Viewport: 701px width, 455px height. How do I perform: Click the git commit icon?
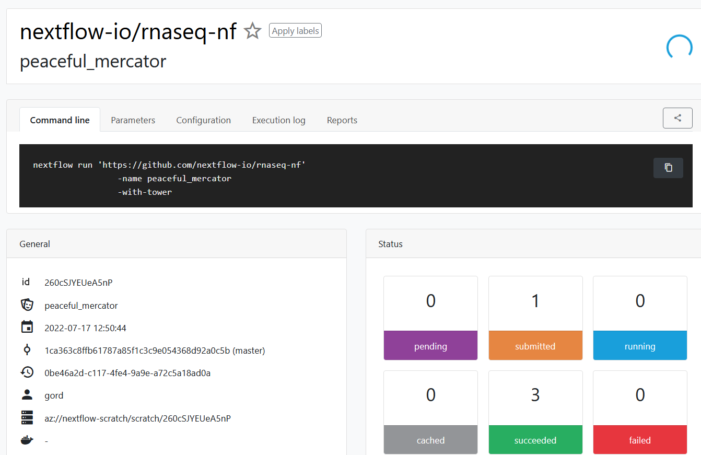click(x=27, y=351)
